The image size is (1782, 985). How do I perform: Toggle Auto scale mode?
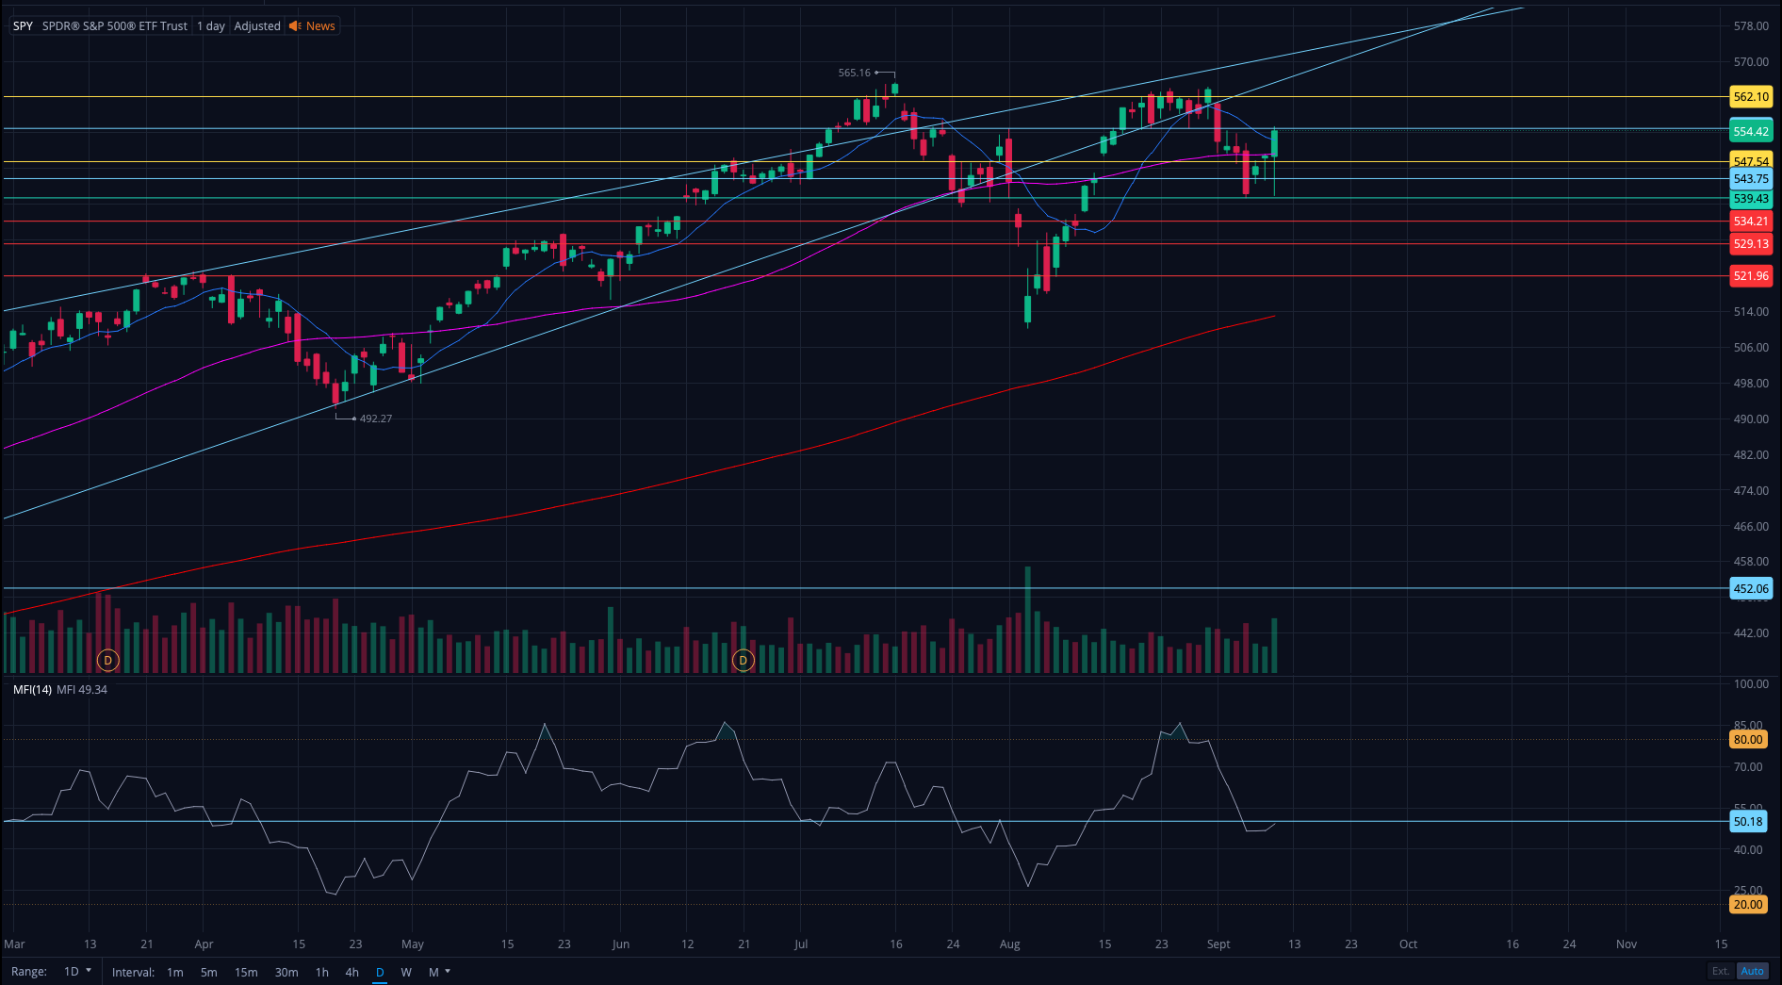pos(1752,971)
